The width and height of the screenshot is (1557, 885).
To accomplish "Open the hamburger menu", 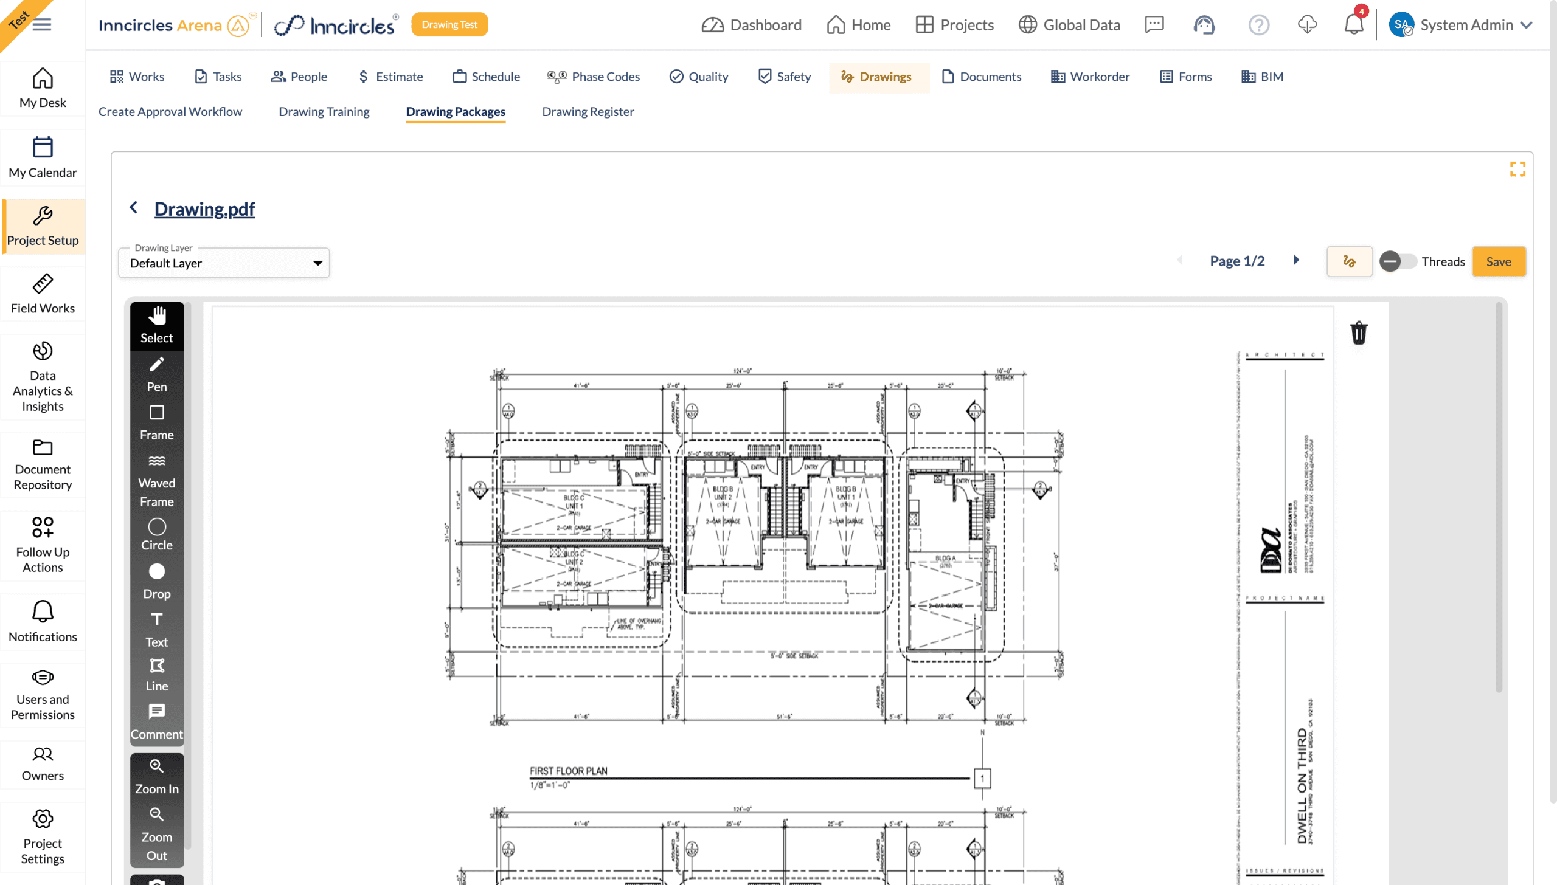I will tap(42, 24).
